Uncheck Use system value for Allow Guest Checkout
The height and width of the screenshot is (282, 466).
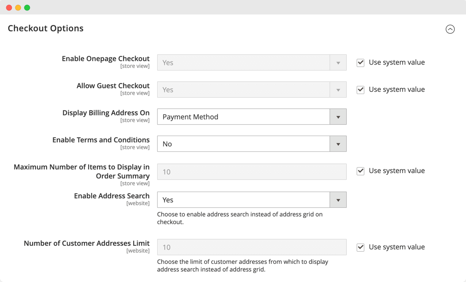360,90
